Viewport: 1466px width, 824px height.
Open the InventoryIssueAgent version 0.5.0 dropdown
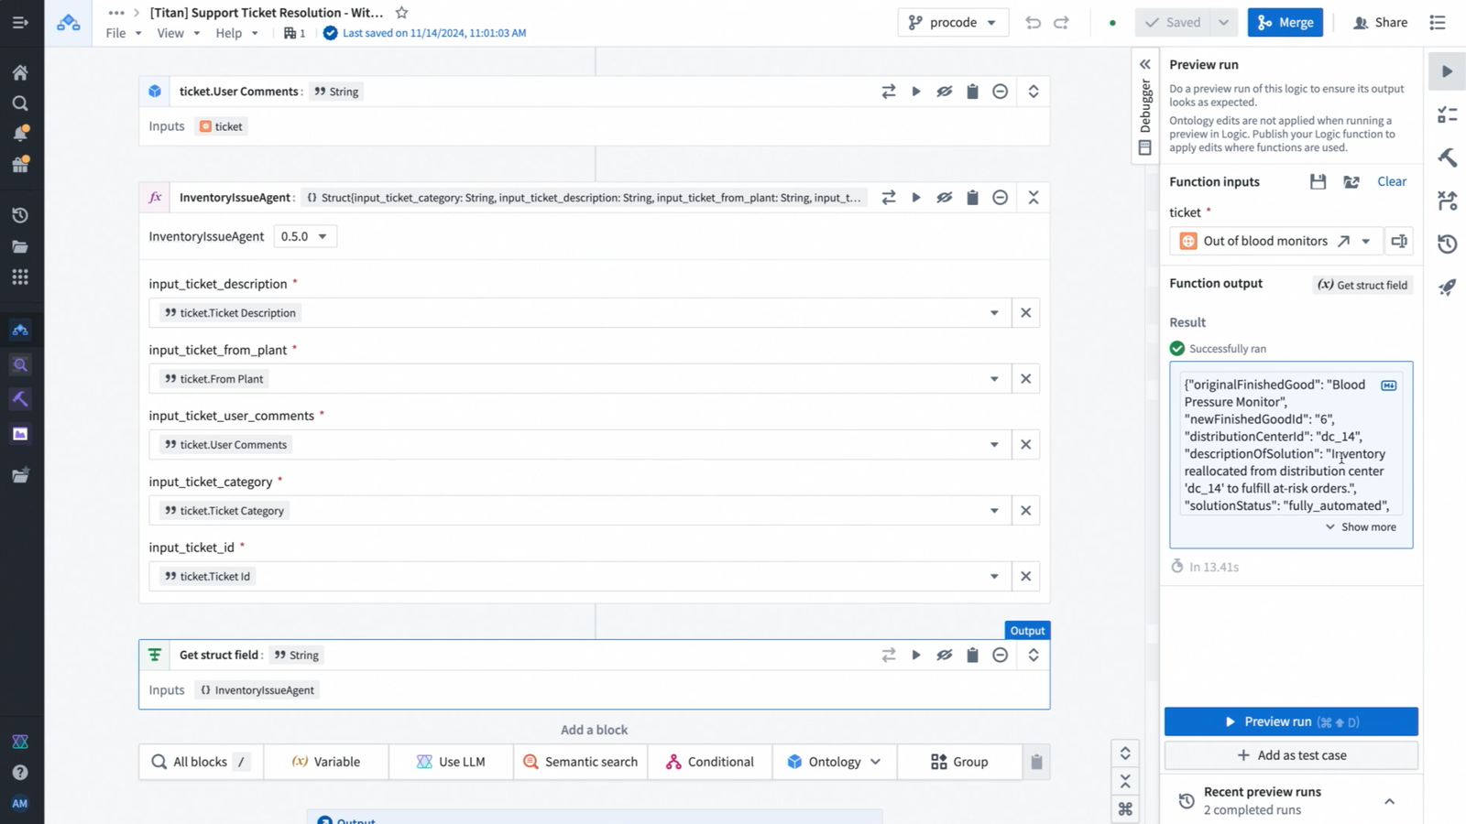pos(304,236)
